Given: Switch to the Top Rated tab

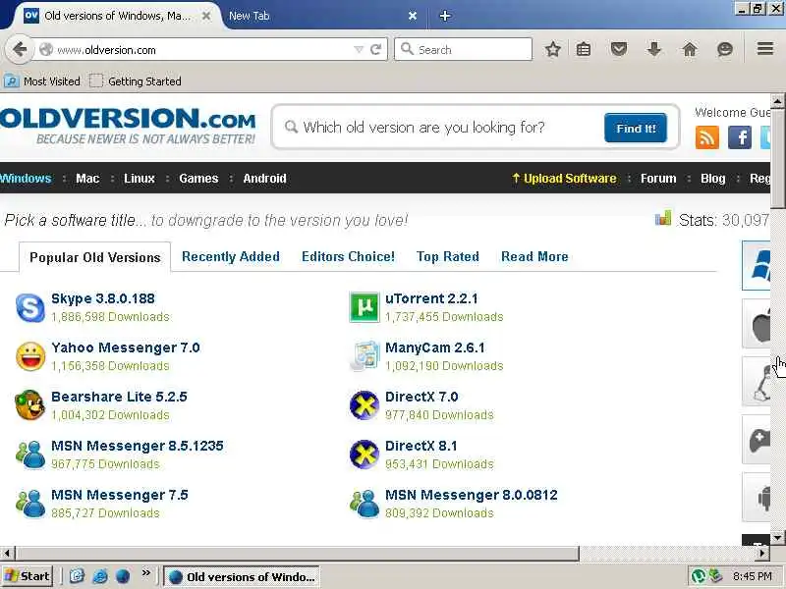Looking at the screenshot, I should pos(448,256).
